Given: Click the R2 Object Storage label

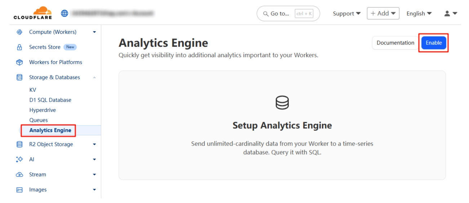Looking at the screenshot, I should pos(51,144).
